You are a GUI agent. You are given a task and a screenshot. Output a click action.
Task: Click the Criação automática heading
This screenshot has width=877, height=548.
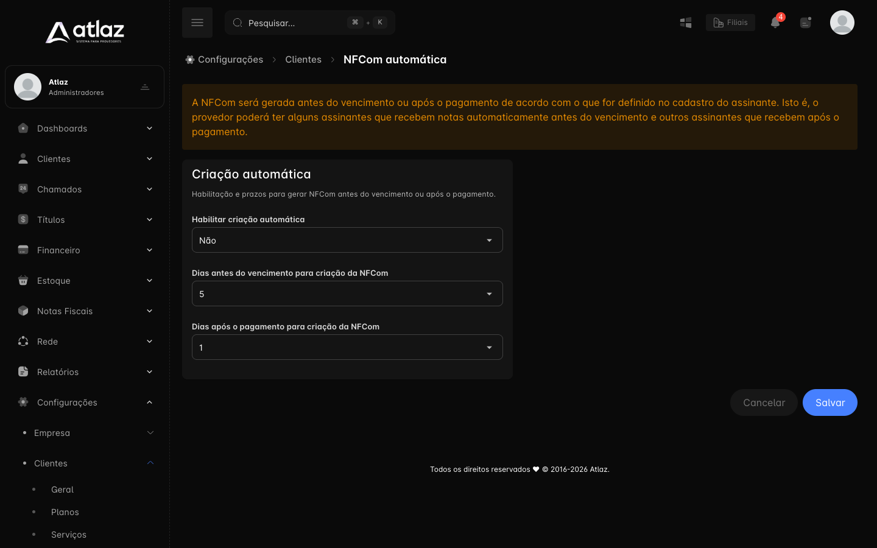[252, 174]
